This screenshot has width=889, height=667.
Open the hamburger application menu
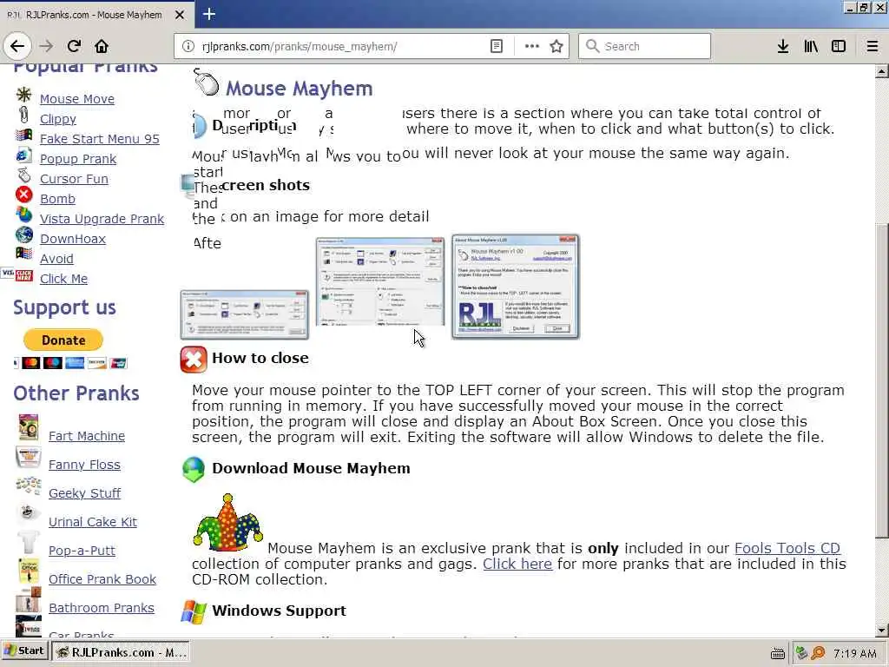click(x=873, y=46)
